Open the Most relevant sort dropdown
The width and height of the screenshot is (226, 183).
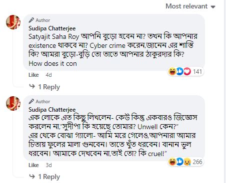pyautogui.click(x=190, y=6)
